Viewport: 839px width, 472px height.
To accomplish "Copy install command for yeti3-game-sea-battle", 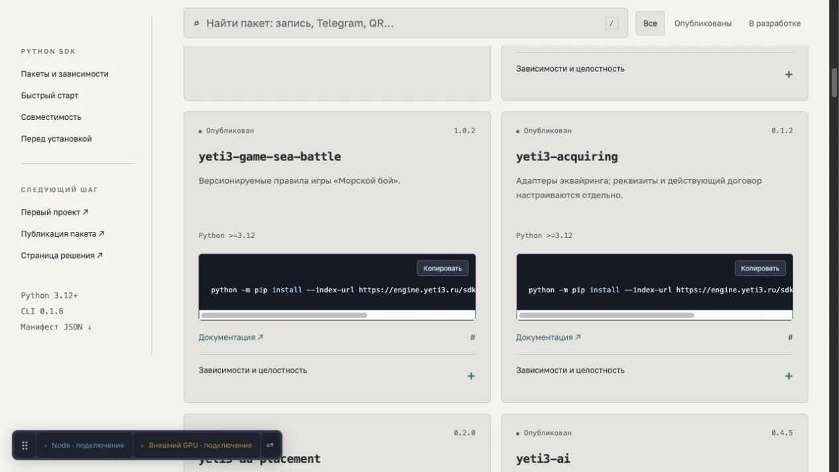I will click(x=443, y=268).
